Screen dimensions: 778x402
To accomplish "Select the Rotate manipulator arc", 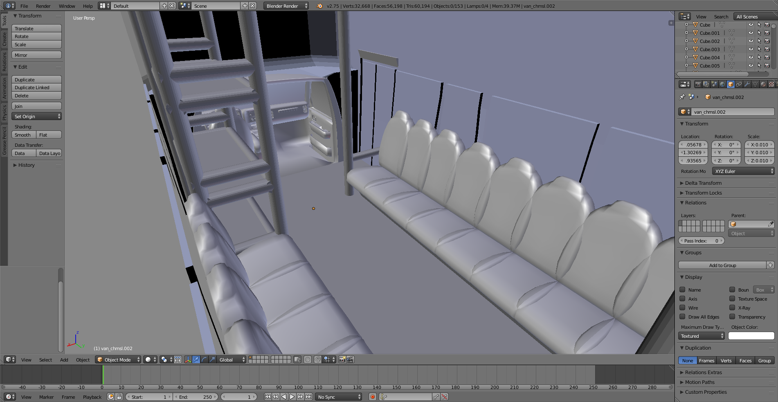I will click(204, 359).
